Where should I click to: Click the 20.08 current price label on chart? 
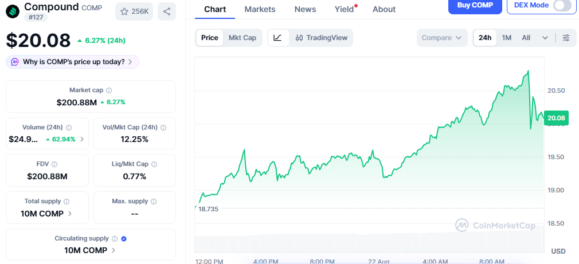point(557,118)
